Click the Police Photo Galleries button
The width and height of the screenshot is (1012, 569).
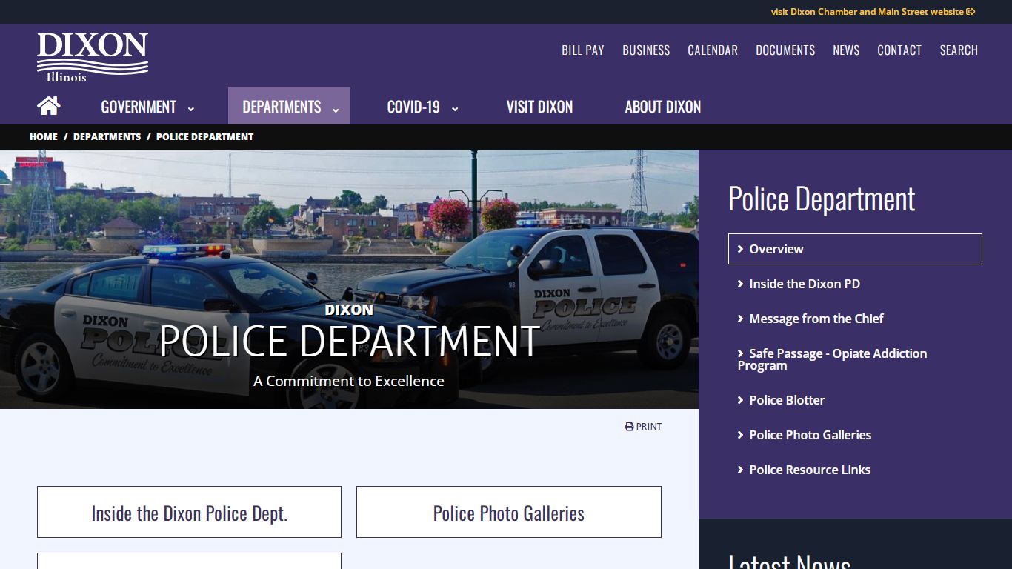(509, 512)
